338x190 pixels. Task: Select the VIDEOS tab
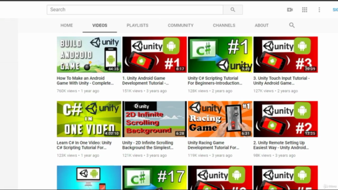coord(100,25)
